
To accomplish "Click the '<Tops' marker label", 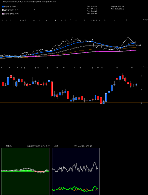I will pyautogui.click(x=146, y=20).
